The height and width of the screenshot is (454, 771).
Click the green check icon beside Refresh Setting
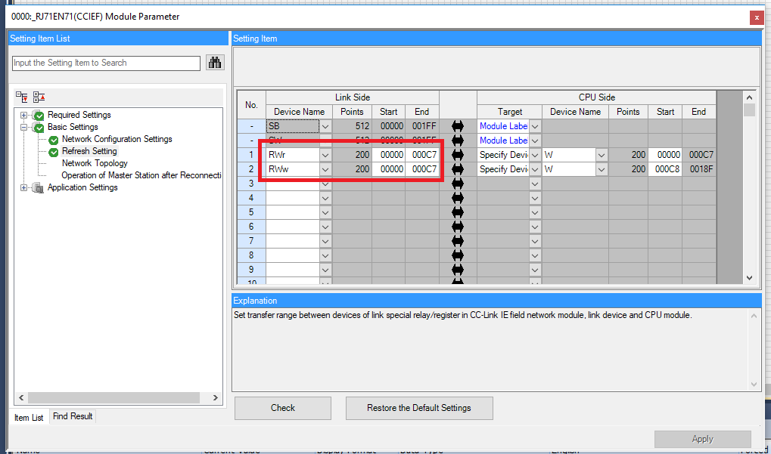(x=54, y=151)
